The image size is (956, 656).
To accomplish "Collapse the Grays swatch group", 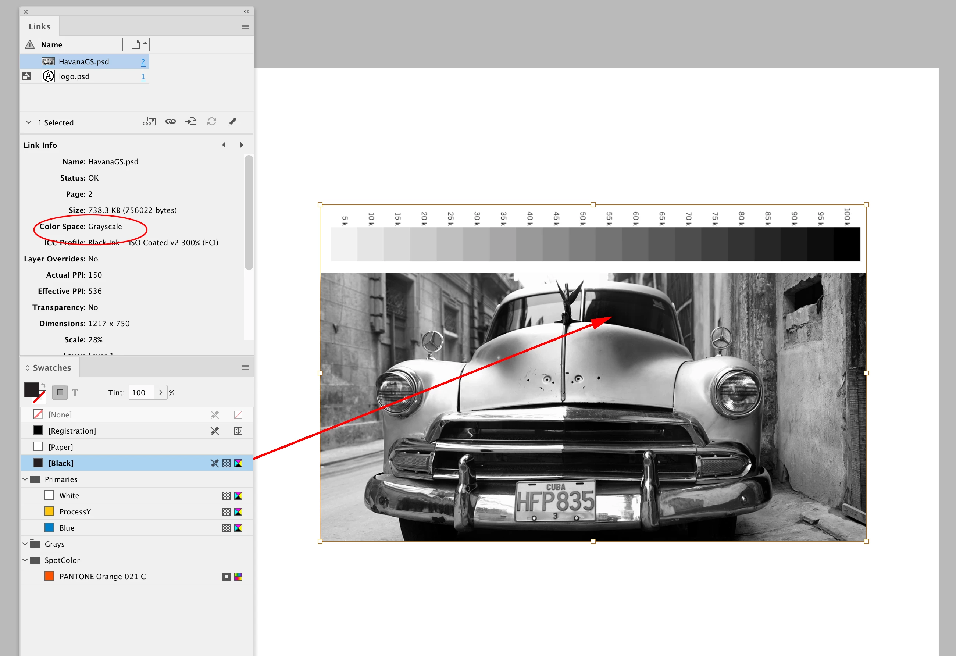I will pyautogui.click(x=25, y=544).
